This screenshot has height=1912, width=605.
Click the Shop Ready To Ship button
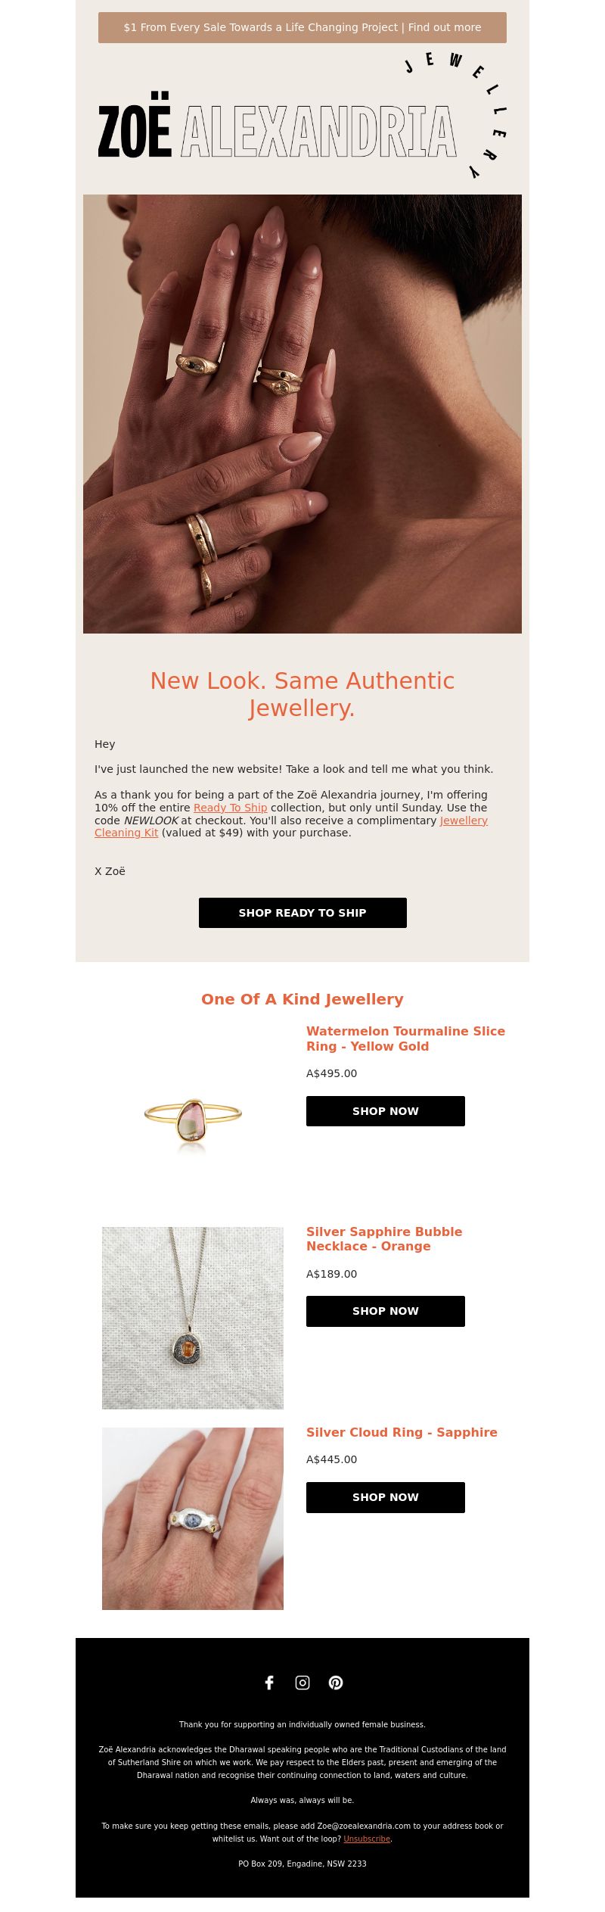[x=302, y=913]
